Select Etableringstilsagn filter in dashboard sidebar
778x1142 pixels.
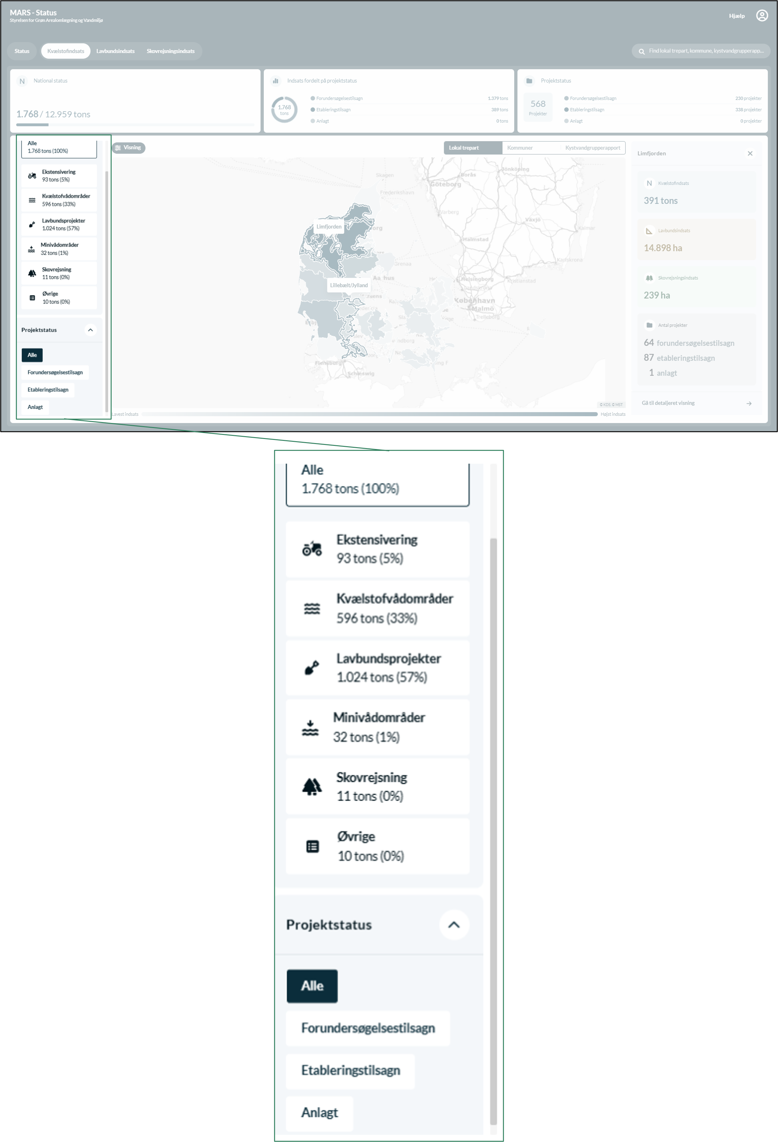pyautogui.click(x=48, y=390)
